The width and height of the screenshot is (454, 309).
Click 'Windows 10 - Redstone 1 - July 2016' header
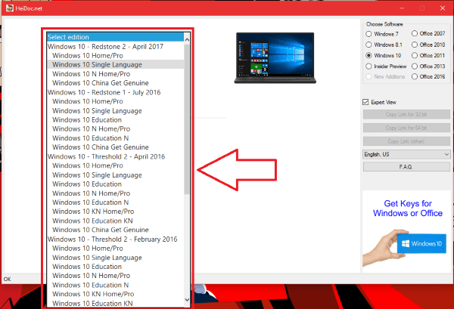tap(115, 92)
